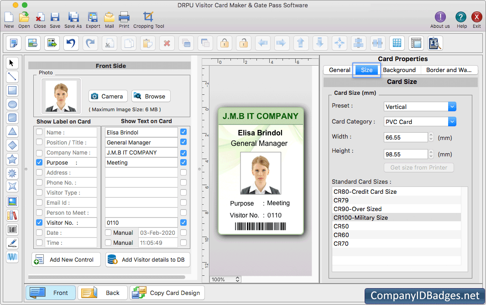Click the Redo arrow icon
The width and height of the screenshot is (486, 305).
point(90,43)
